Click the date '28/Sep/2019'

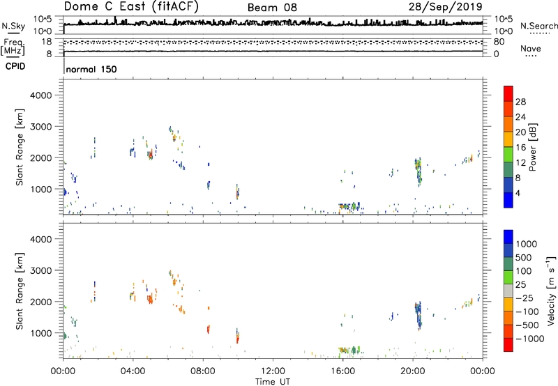pyautogui.click(x=445, y=7)
